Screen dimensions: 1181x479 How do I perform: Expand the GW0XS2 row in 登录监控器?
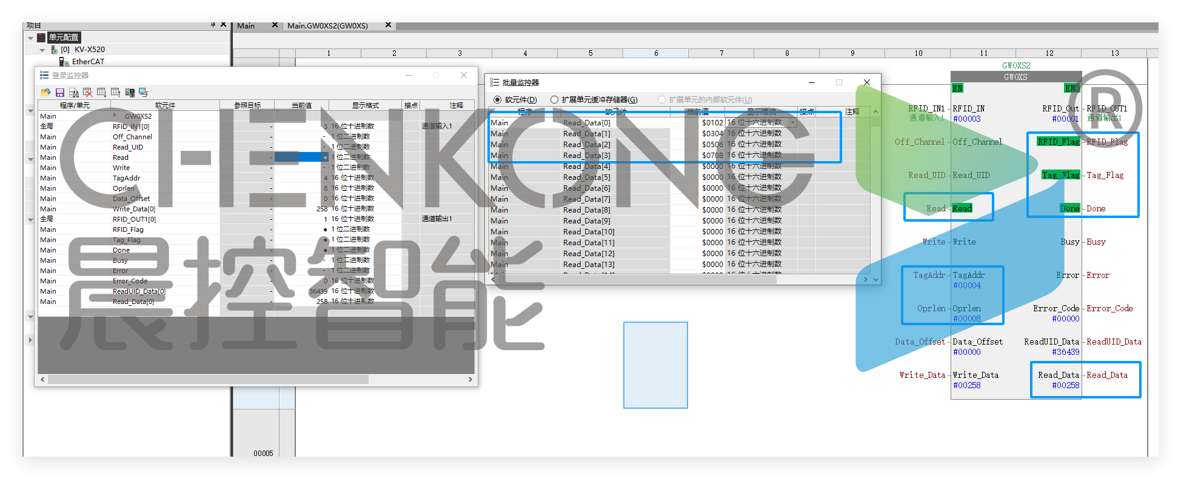(x=115, y=115)
